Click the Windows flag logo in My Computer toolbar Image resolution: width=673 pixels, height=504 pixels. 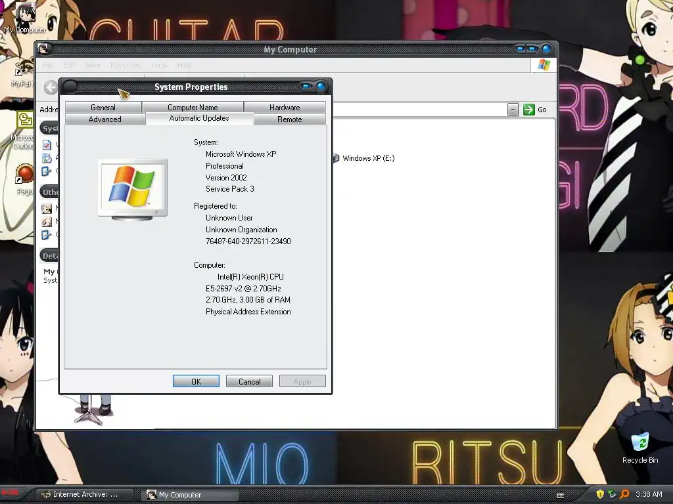click(x=544, y=65)
